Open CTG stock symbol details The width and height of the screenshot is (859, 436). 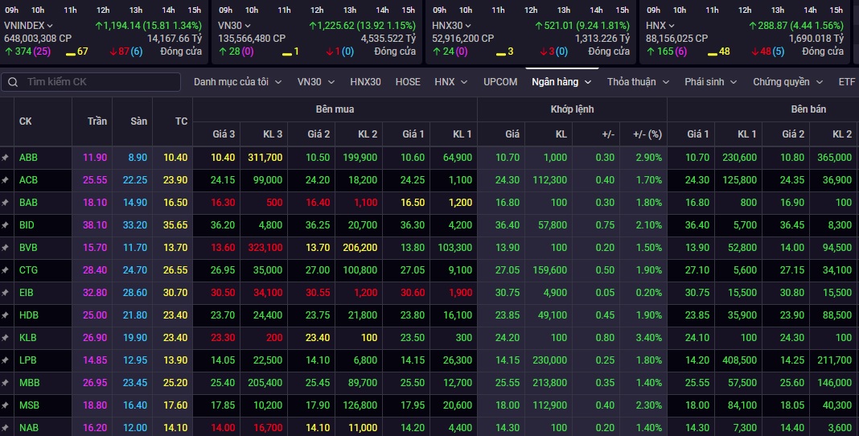point(28,270)
